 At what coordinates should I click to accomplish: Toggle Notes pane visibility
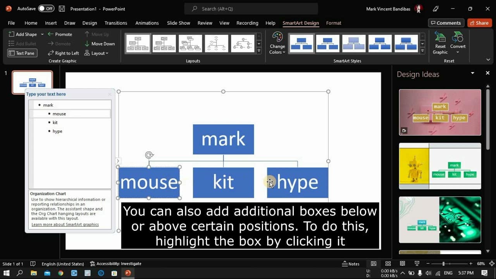351,263
